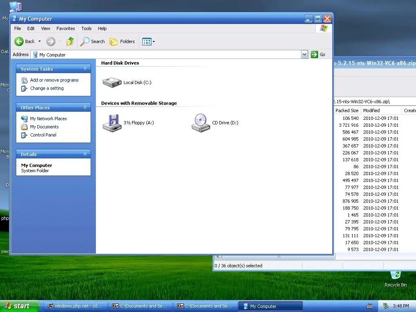
Task: Open the File menu
Action: 17,28
